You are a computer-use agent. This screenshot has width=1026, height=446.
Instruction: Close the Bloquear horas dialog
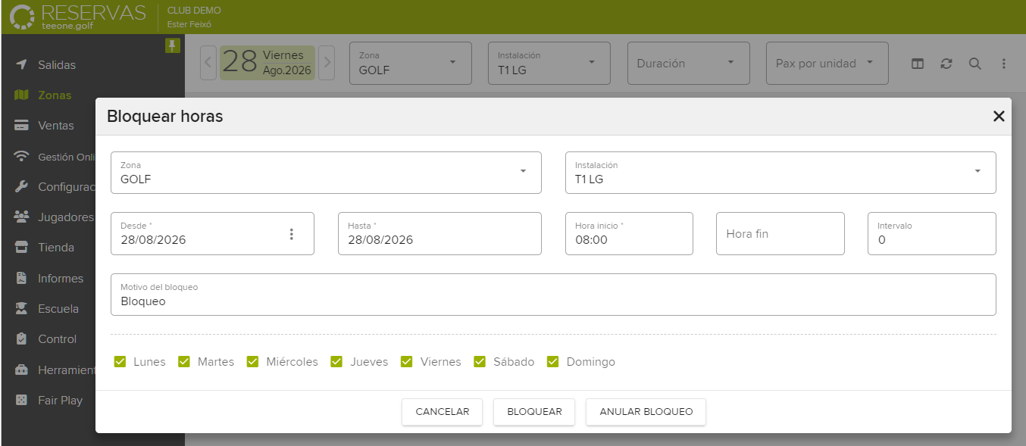click(x=999, y=116)
